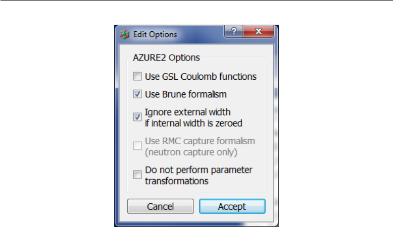Click the Edit Options title text

[x=155, y=34]
